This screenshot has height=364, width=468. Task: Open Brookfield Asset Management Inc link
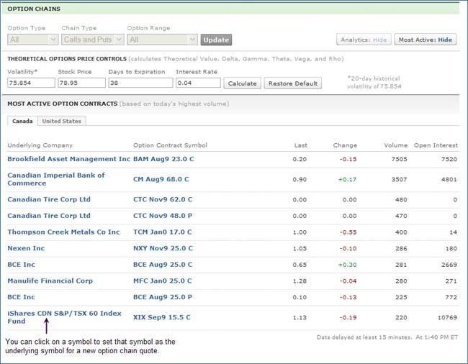click(x=69, y=159)
